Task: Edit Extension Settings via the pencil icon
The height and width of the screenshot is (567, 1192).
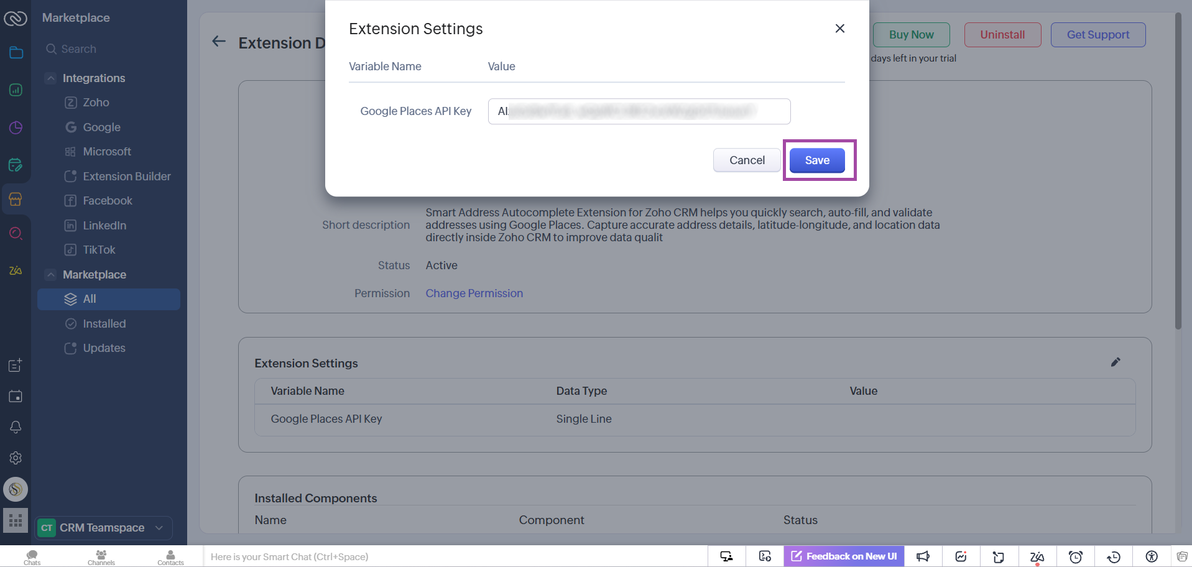Action: (1116, 362)
